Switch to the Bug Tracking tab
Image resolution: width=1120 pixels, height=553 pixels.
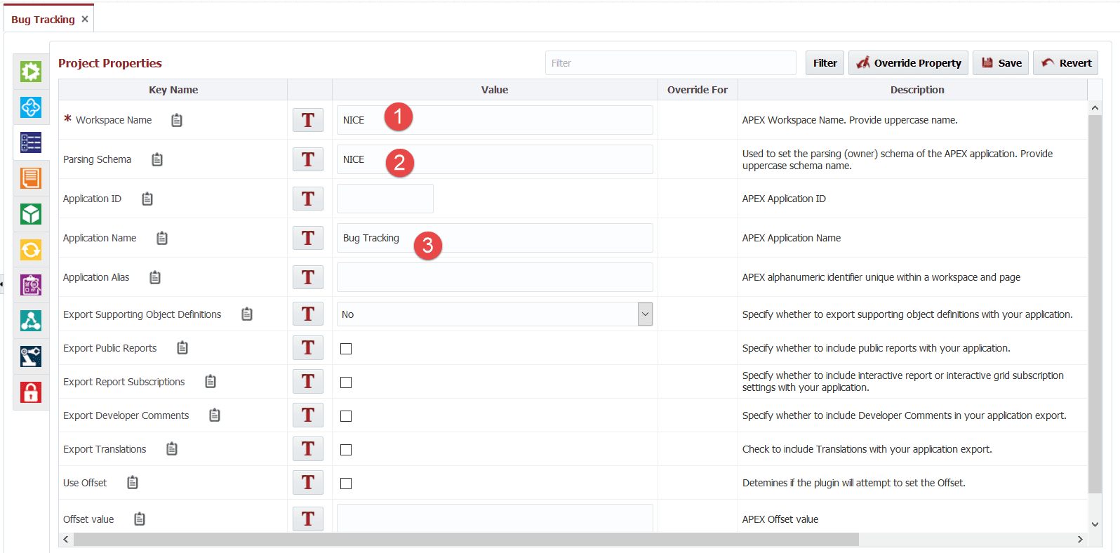pos(43,20)
